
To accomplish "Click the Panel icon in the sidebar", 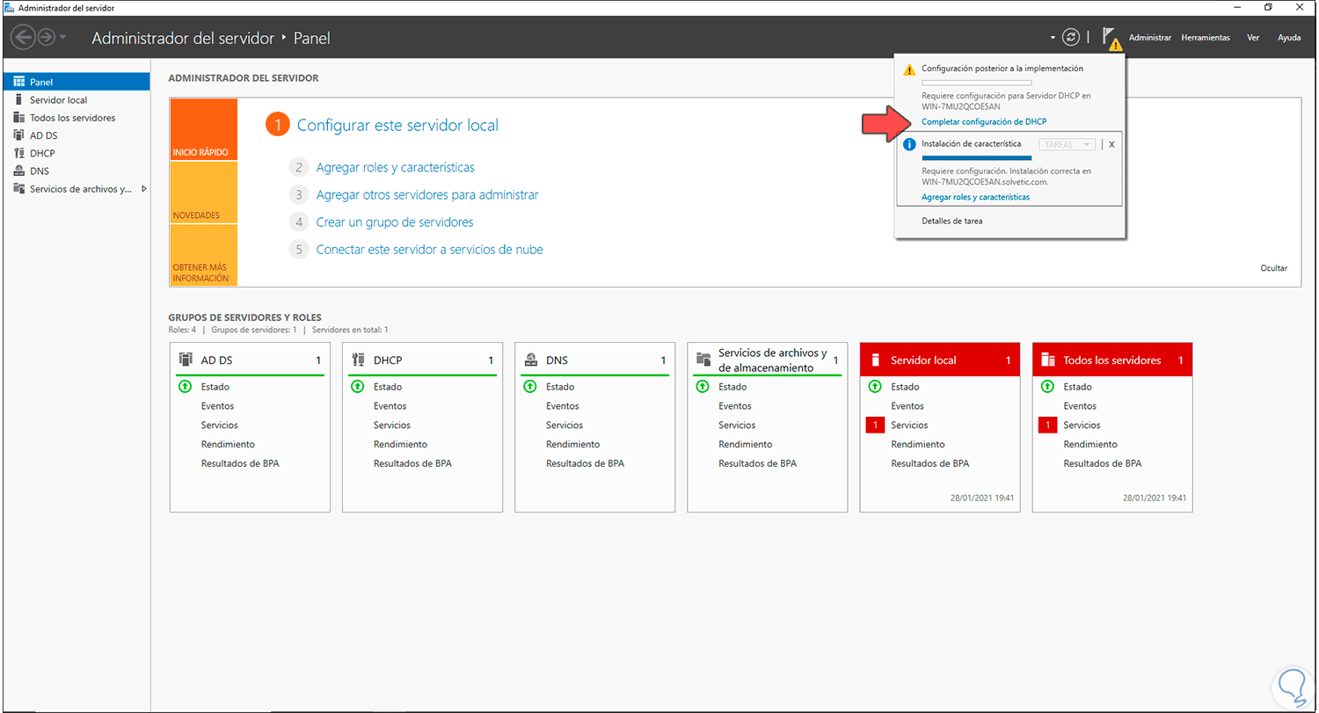I will (19, 82).
